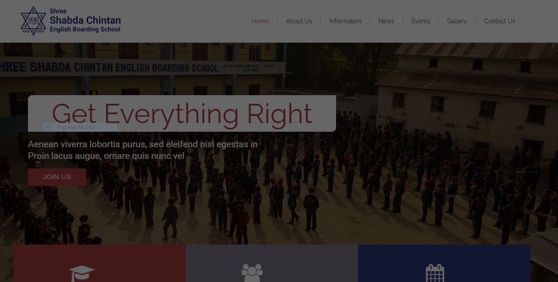Open the Information menu item

[x=345, y=21]
